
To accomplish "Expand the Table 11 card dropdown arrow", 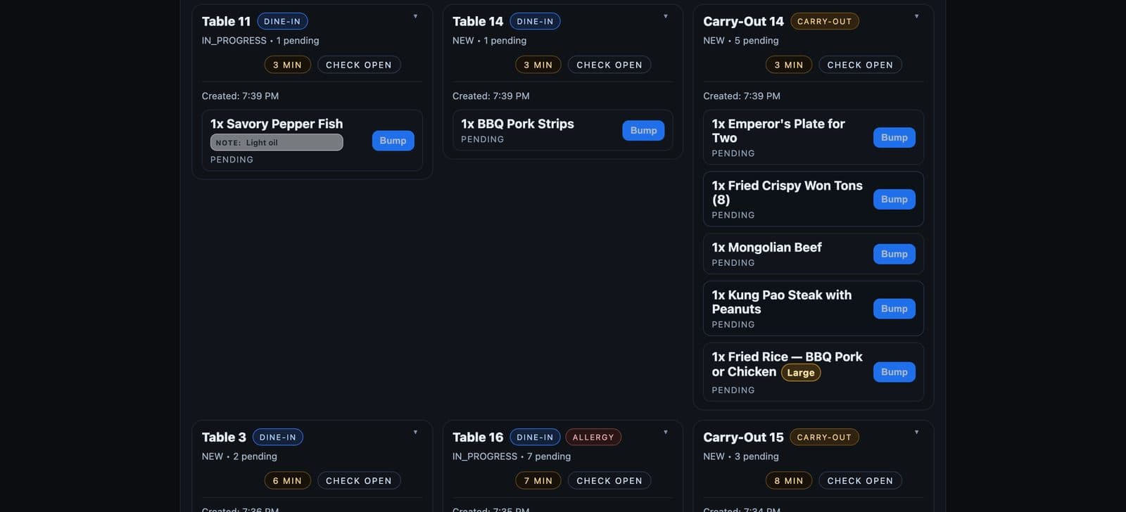I will [415, 16].
